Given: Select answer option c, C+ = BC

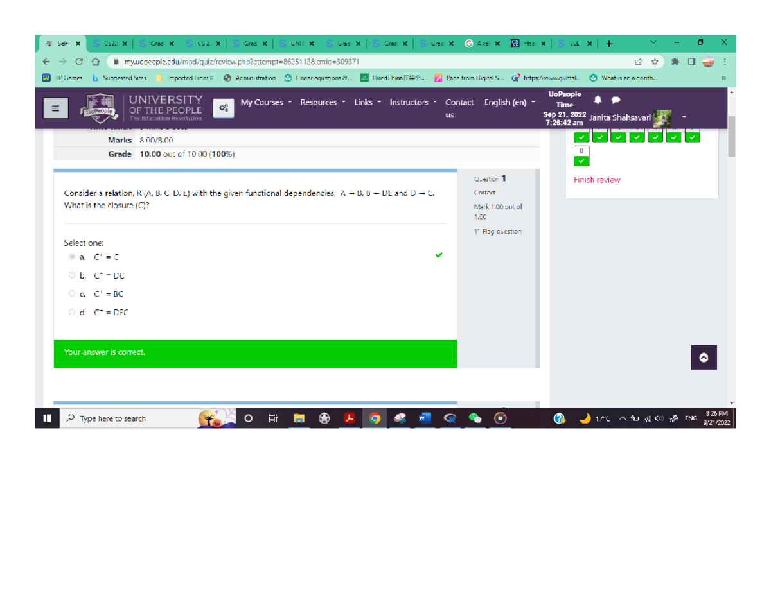Looking at the screenshot, I should click(72, 294).
